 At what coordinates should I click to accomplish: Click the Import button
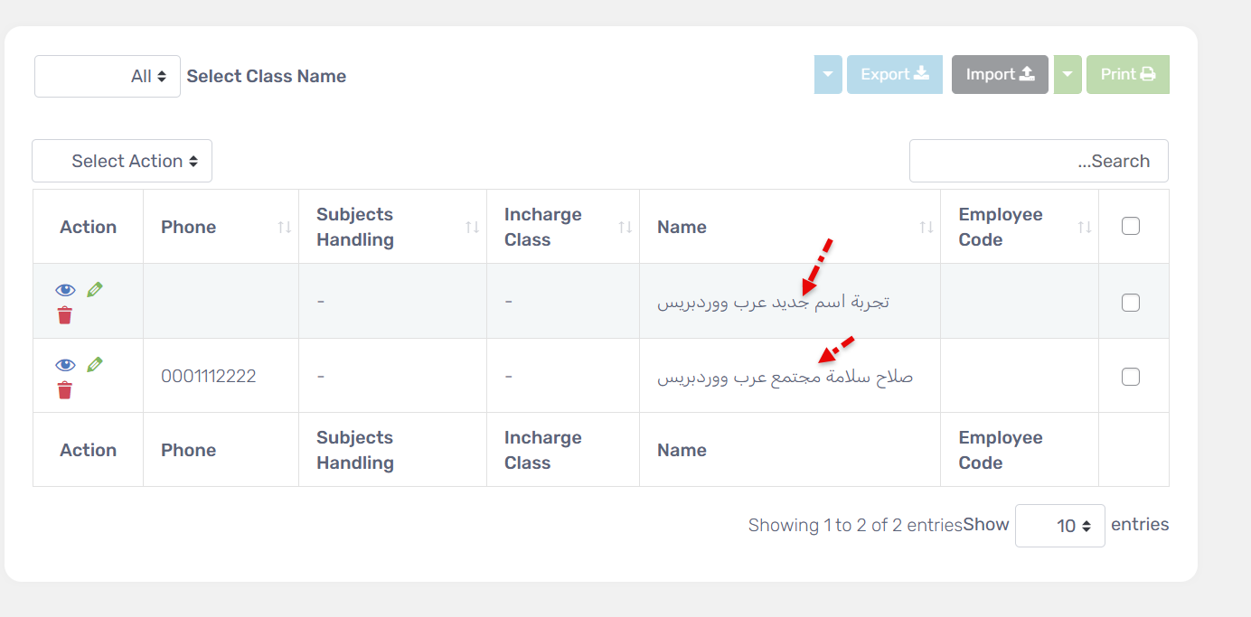1000,74
